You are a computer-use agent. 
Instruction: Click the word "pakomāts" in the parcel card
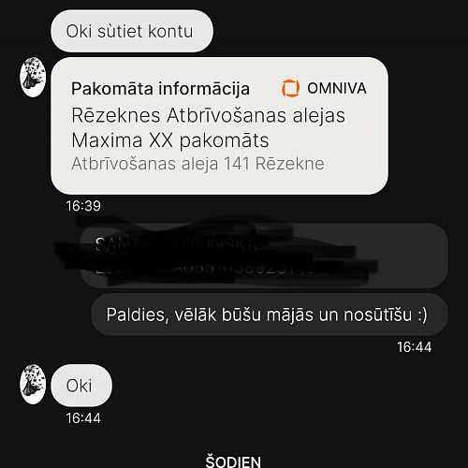pos(224,140)
